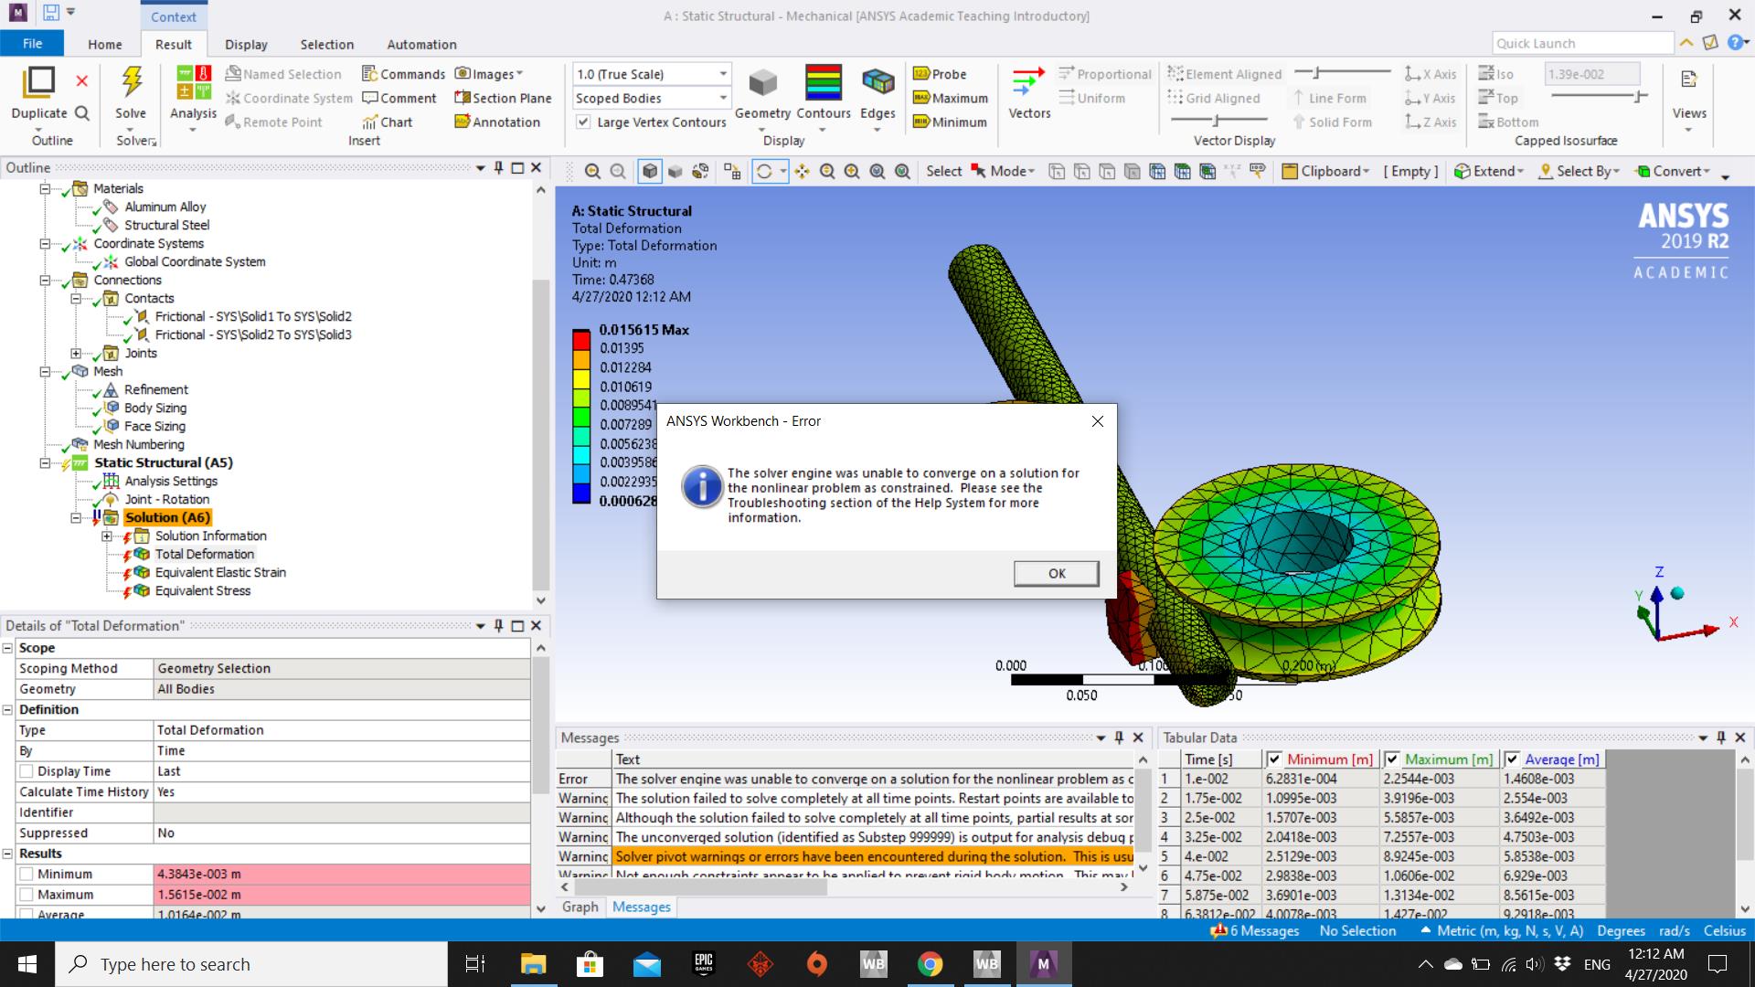Collapse the Scope section in details
Image resolution: width=1755 pixels, height=987 pixels.
point(7,648)
